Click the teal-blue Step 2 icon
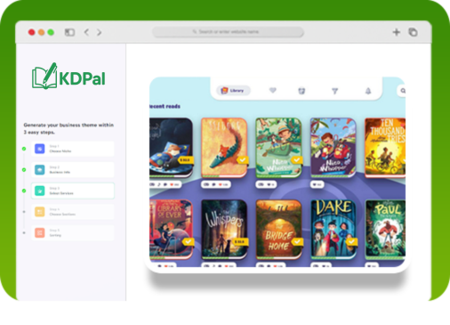Screen dimensions: 450x325 [40, 169]
